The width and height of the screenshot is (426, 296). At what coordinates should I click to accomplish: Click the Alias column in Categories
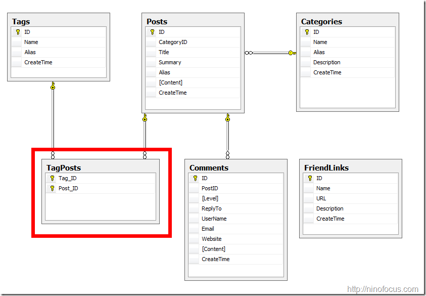coord(348,52)
